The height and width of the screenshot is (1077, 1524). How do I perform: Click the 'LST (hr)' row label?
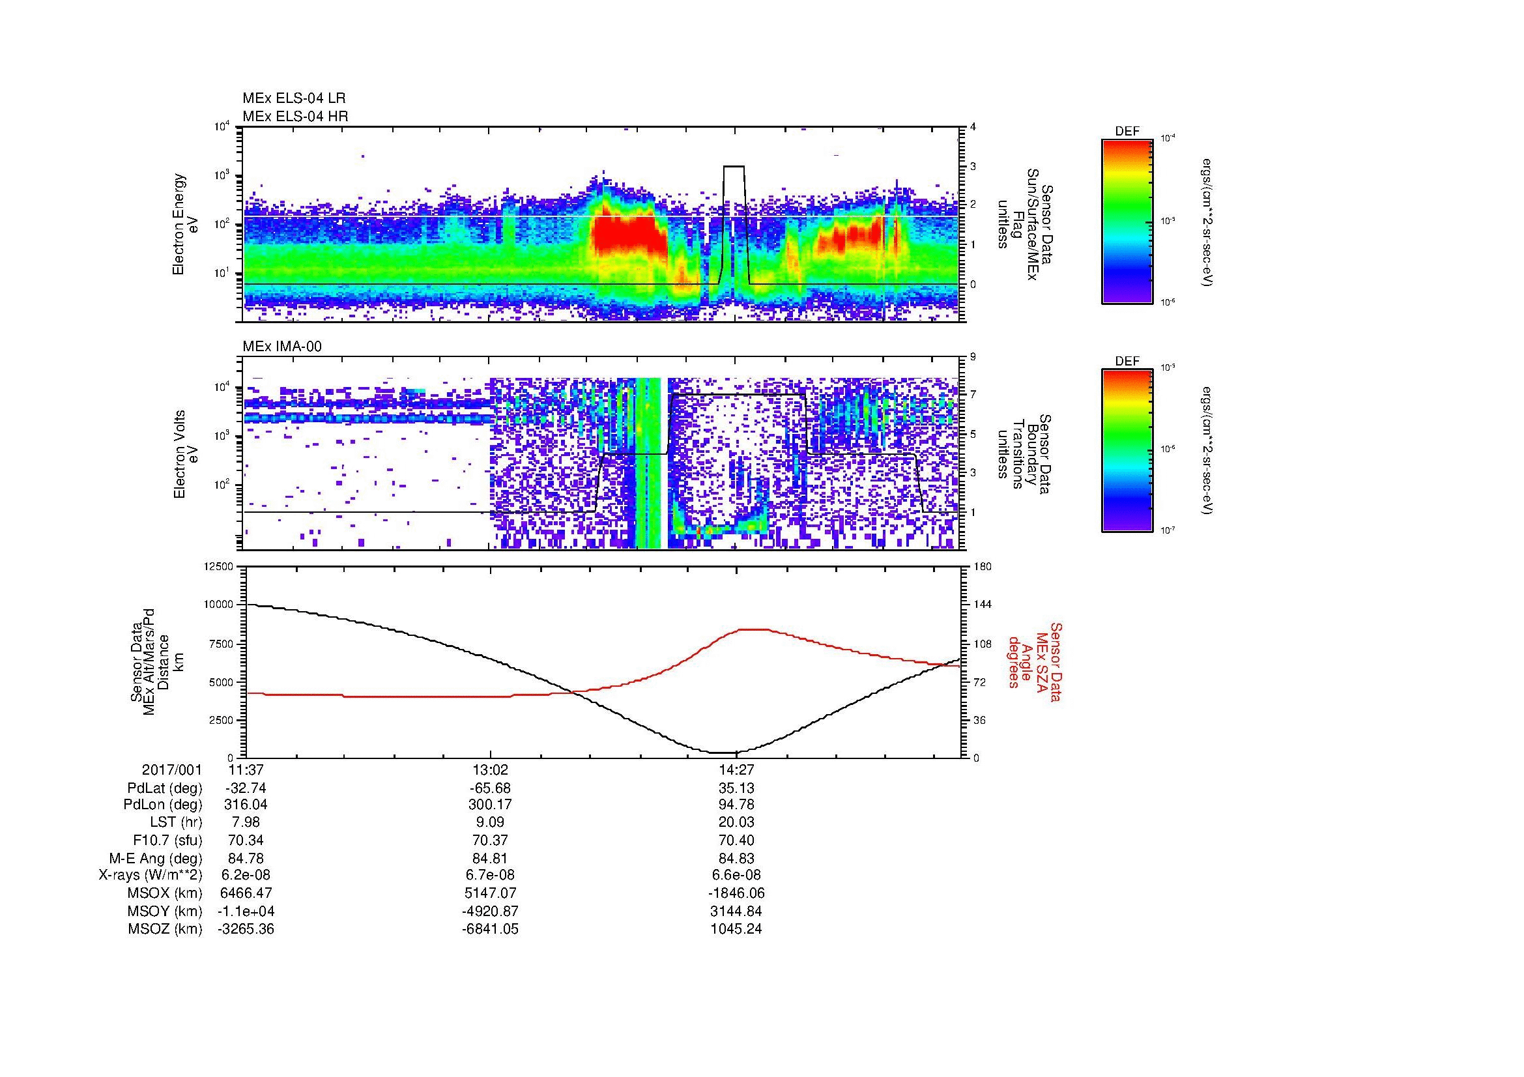[176, 823]
